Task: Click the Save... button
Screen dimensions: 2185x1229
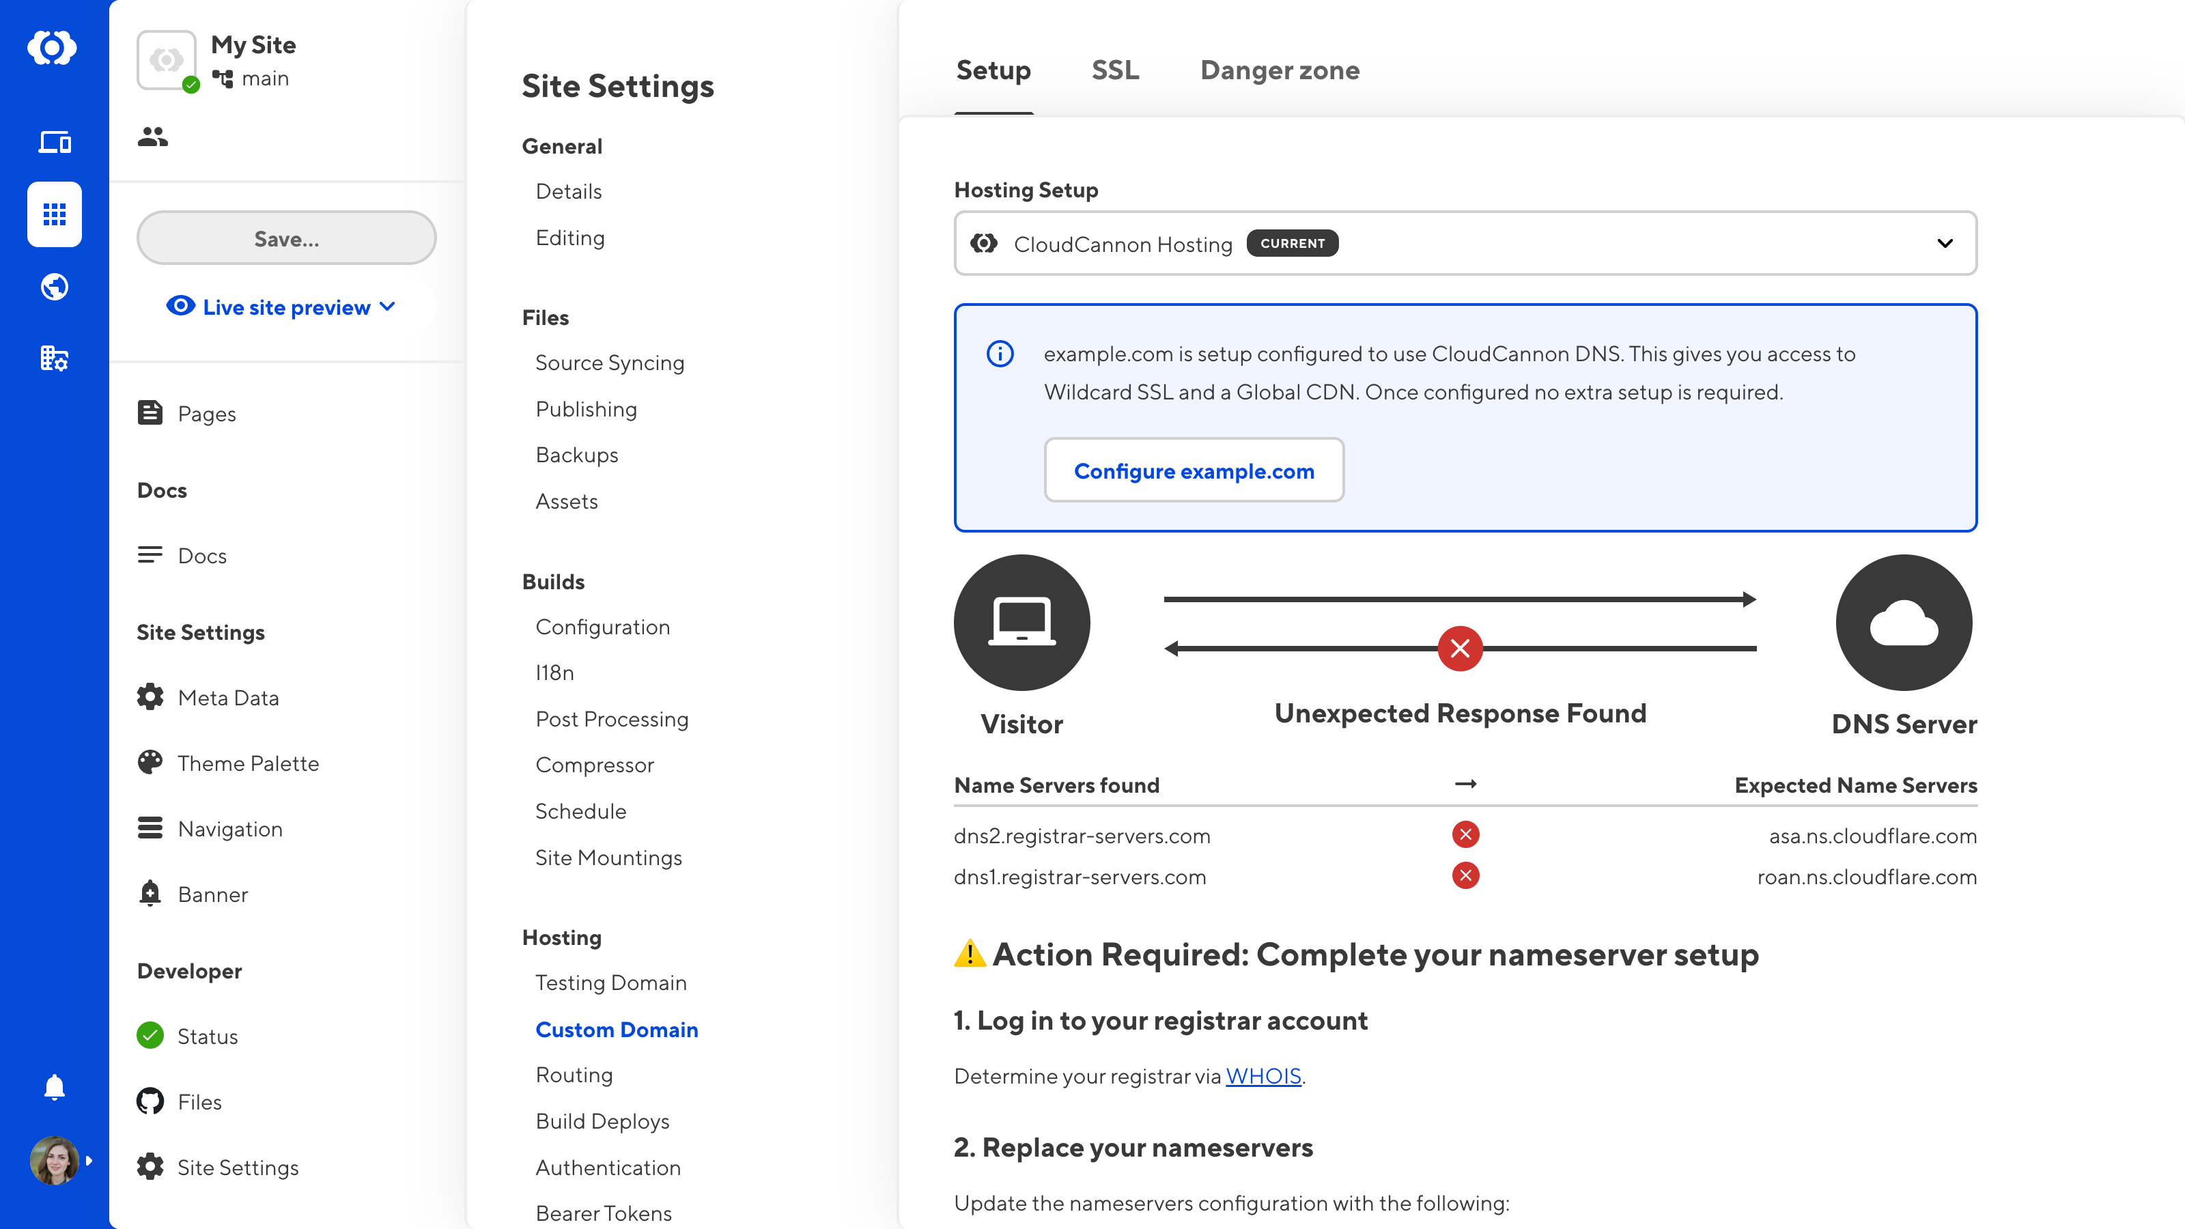Action: point(287,238)
